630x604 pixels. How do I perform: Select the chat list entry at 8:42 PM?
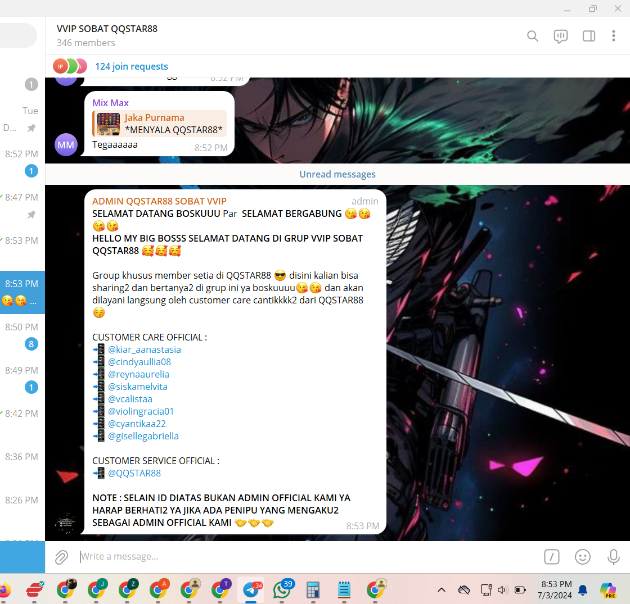pos(22,422)
